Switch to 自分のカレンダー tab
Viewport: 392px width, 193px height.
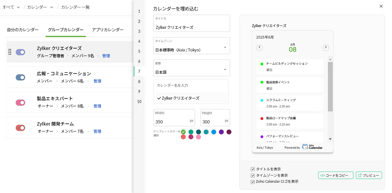23,30
